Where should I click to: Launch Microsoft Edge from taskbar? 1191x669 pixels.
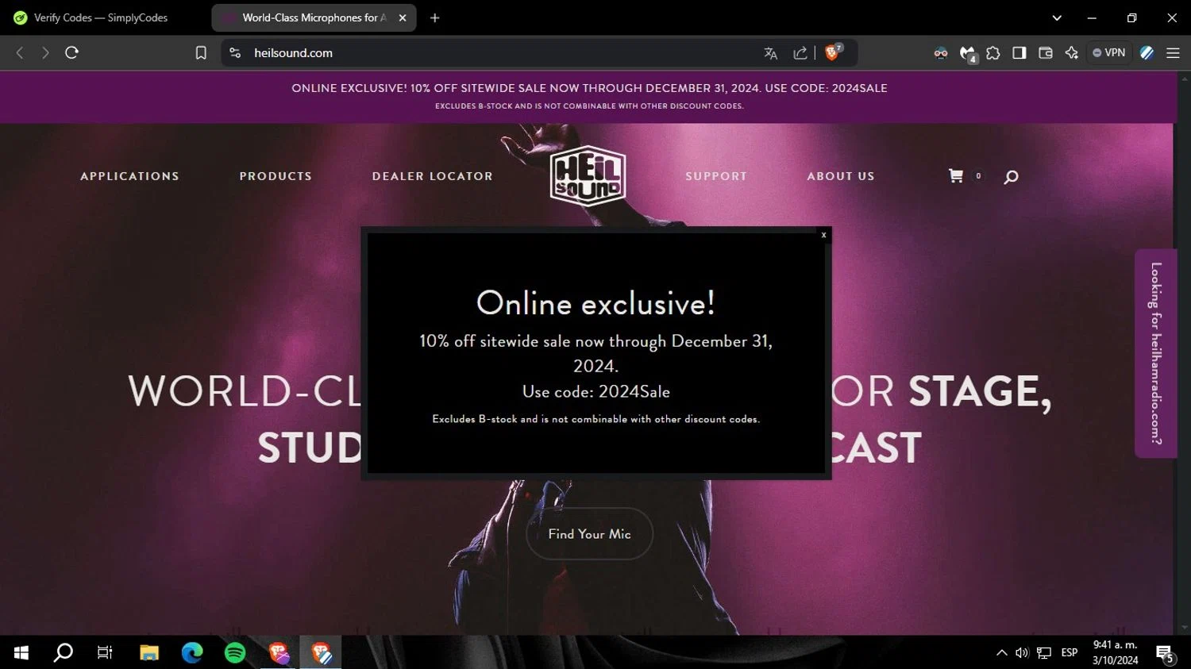192,652
